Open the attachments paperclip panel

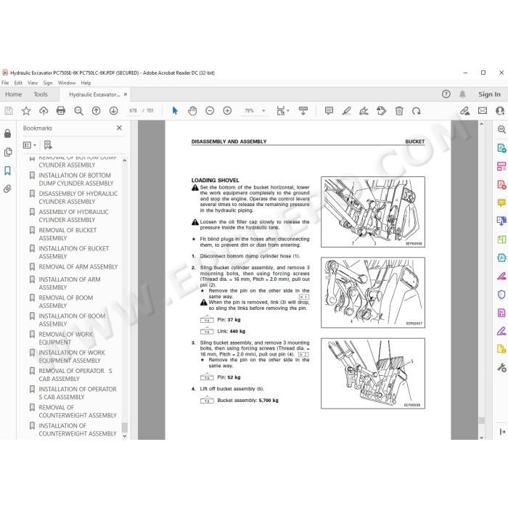(x=8, y=189)
